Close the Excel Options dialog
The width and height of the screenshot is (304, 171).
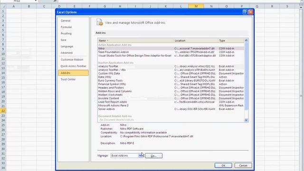(x=250, y=12)
